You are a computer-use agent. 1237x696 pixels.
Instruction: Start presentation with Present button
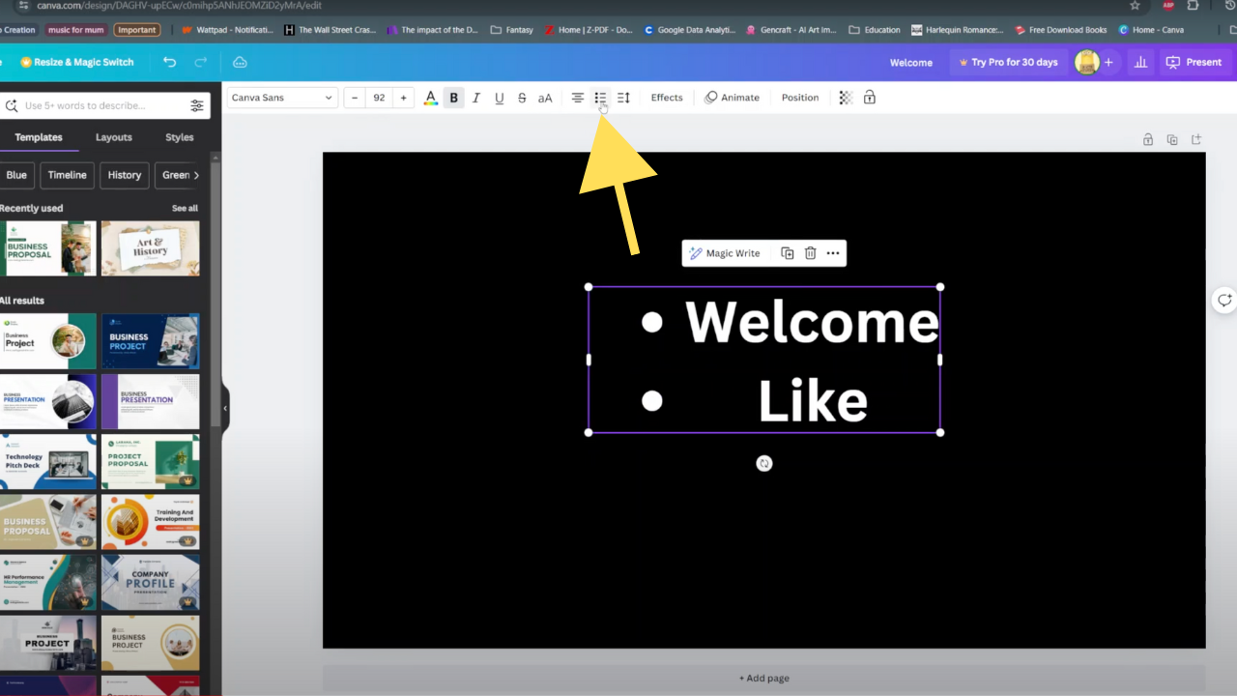tap(1194, 62)
